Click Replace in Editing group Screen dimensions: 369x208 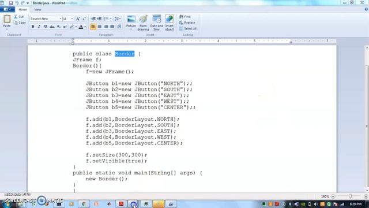[x=187, y=23]
